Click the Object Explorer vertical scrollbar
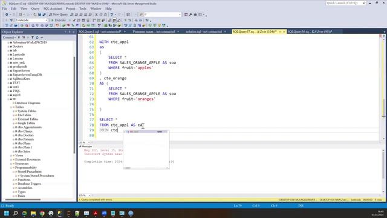Image resolution: width=387 pixels, height=218 pixels. coord(74,105)
